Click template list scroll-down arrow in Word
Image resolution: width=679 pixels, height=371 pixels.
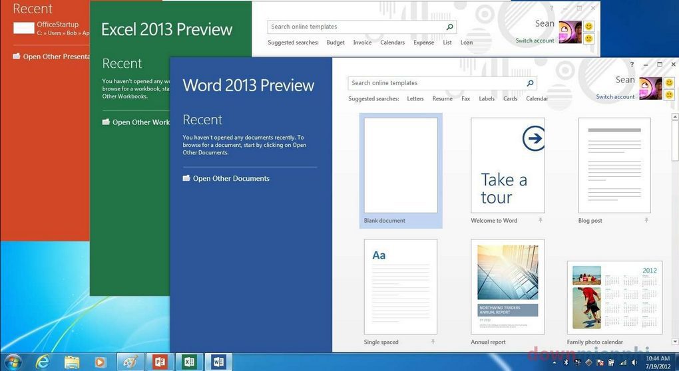point(674,342)
